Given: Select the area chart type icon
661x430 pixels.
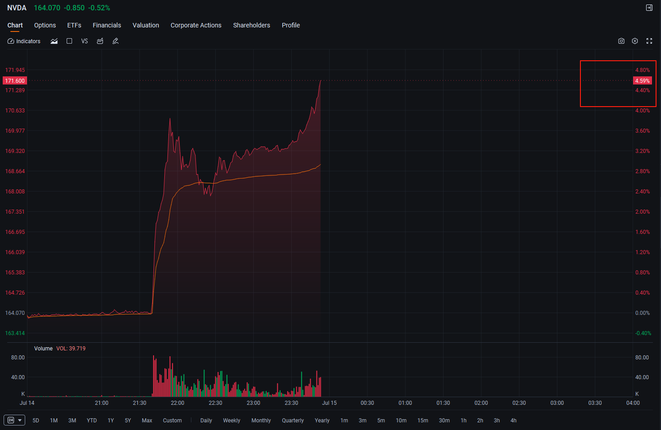Looking at the screenshot, I should [54, 41].
